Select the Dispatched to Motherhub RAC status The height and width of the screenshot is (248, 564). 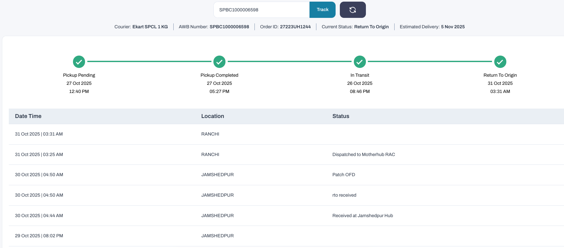point(363,154)
